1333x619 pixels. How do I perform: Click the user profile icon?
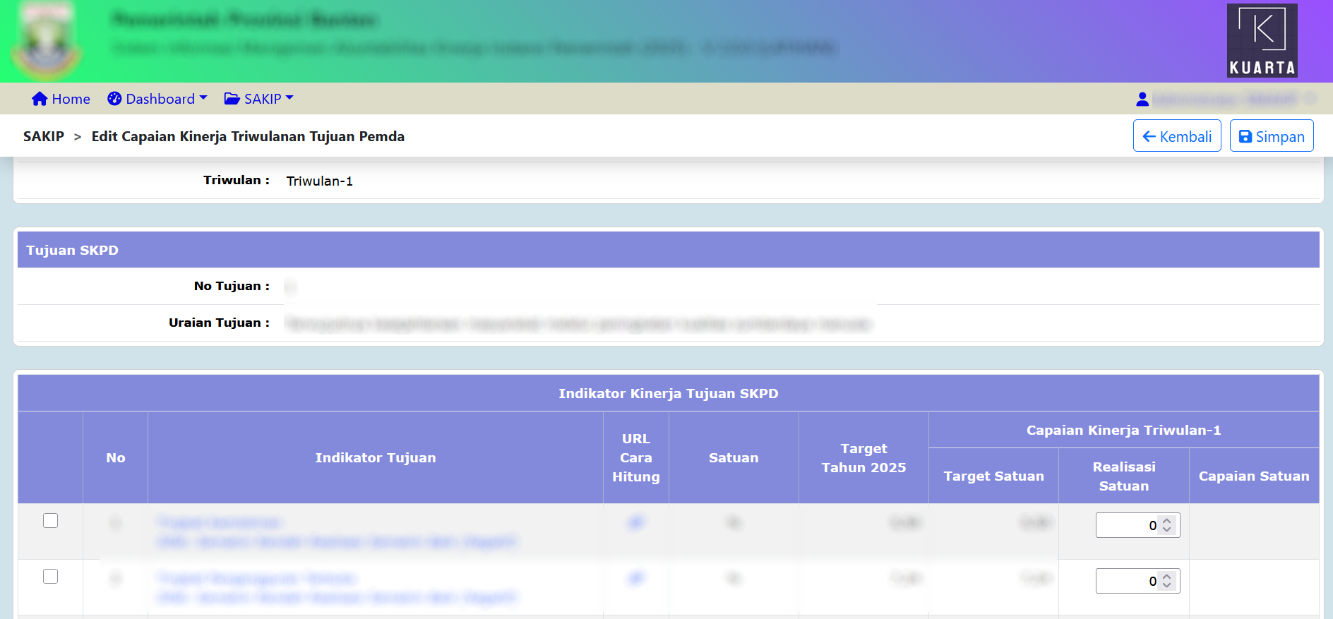tap(1142, 99)
